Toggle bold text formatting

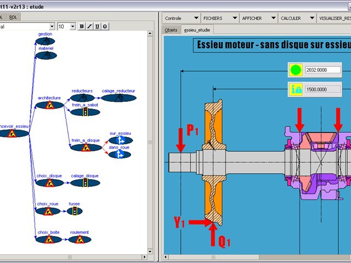click(82, 26)
